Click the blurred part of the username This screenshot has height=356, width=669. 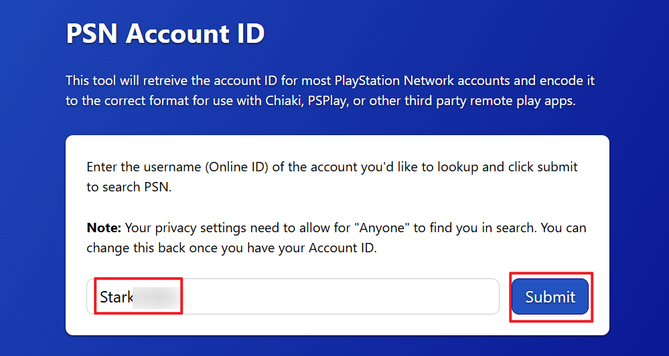pos(156,296)
